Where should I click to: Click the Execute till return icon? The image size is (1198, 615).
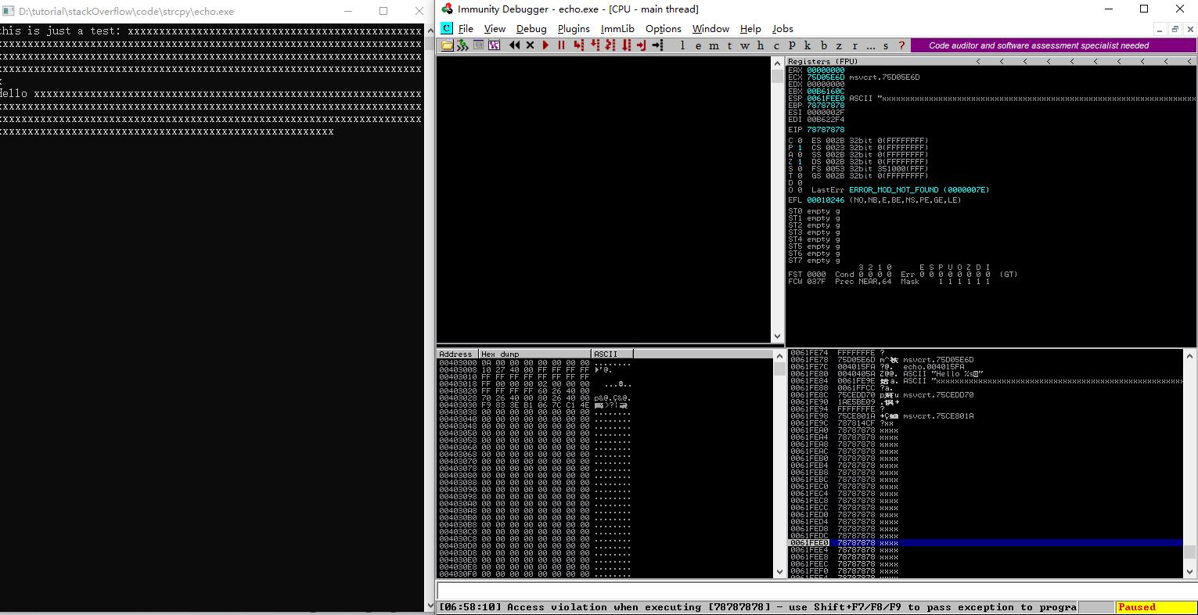pyautogui.click(x=642, y=45)
